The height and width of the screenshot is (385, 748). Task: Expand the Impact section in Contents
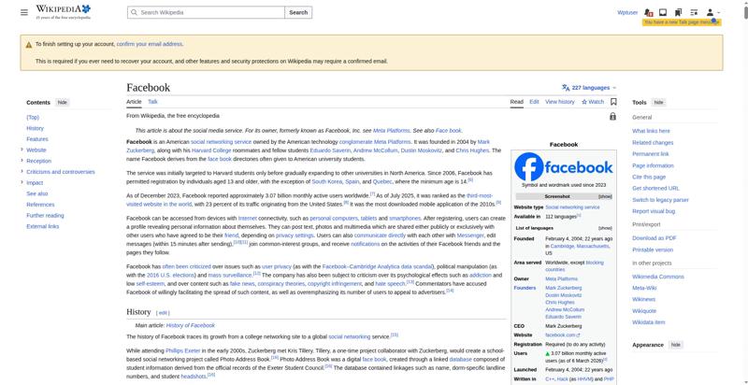pos(22,182)
